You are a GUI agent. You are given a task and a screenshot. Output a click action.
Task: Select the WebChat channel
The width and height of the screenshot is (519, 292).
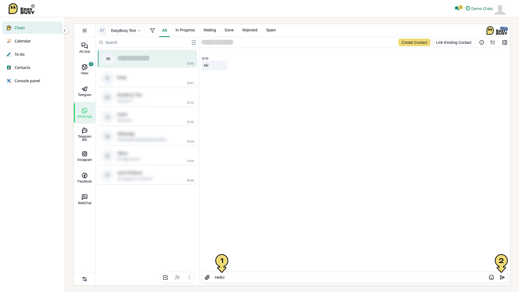[x=85, y=199]
